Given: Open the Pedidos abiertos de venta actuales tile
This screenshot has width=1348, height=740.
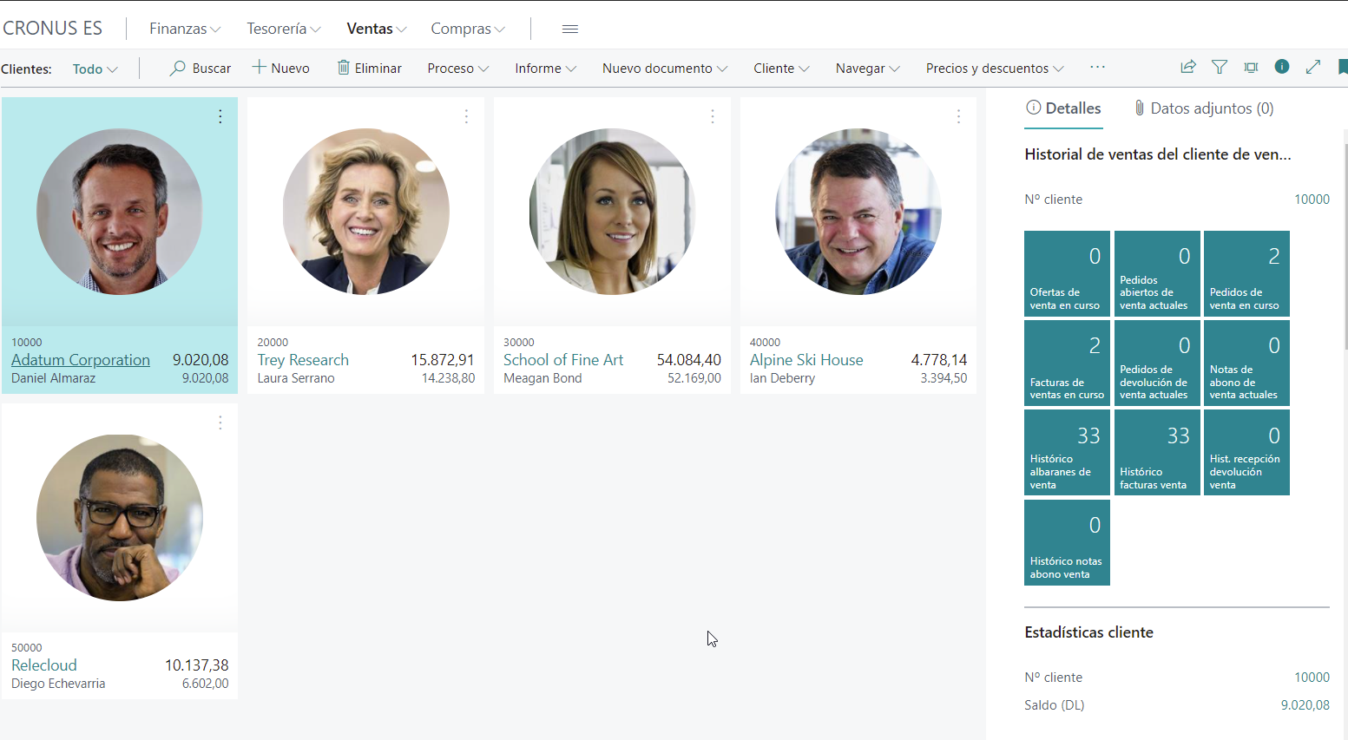Looking at the screenshot, I should (x=1157, y=273).
